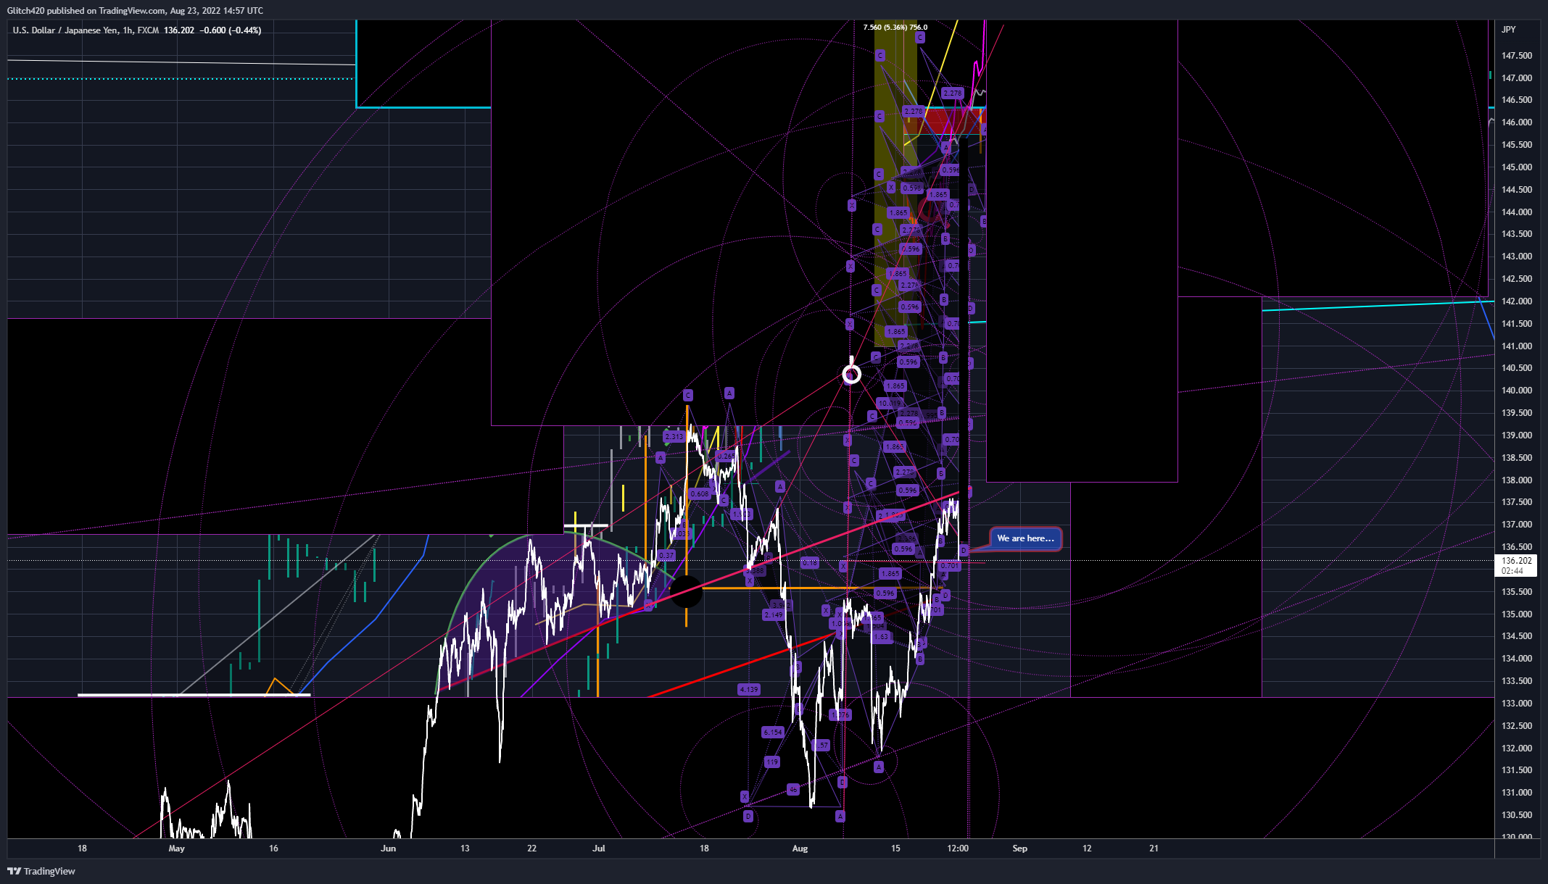The width and height of the screenshot is (1548, 884).
Task: Click the 21 date label on the time axis
Action: 1154,848
